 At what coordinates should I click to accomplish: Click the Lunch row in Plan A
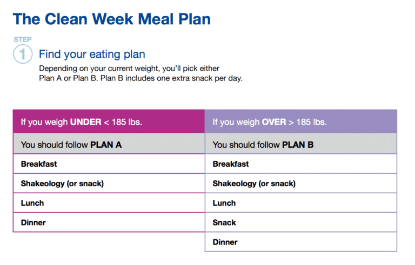tap(109, 203)
